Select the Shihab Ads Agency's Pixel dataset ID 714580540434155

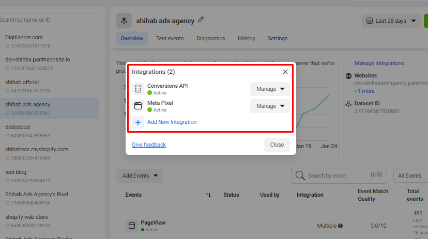coord(50,198)
